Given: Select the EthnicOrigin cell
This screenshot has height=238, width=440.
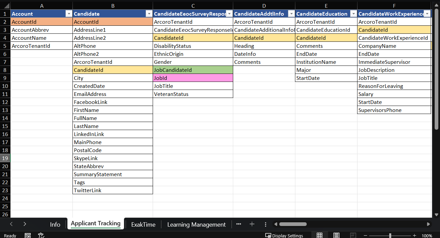Looking at the screenshot, I should coord(193,54).
